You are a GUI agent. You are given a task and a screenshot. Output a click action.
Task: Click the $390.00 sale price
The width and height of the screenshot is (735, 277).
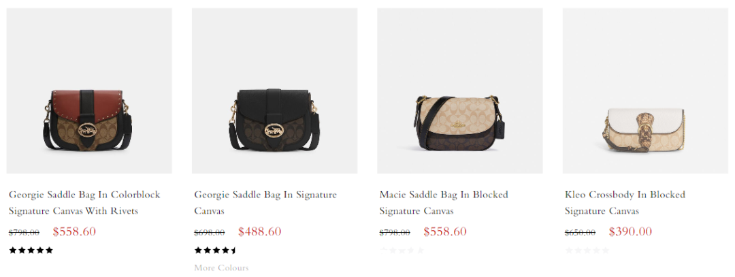(x=630, y=231)
